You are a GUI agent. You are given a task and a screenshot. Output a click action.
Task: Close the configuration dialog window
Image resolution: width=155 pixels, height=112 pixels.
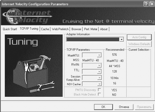click(151, 4)
